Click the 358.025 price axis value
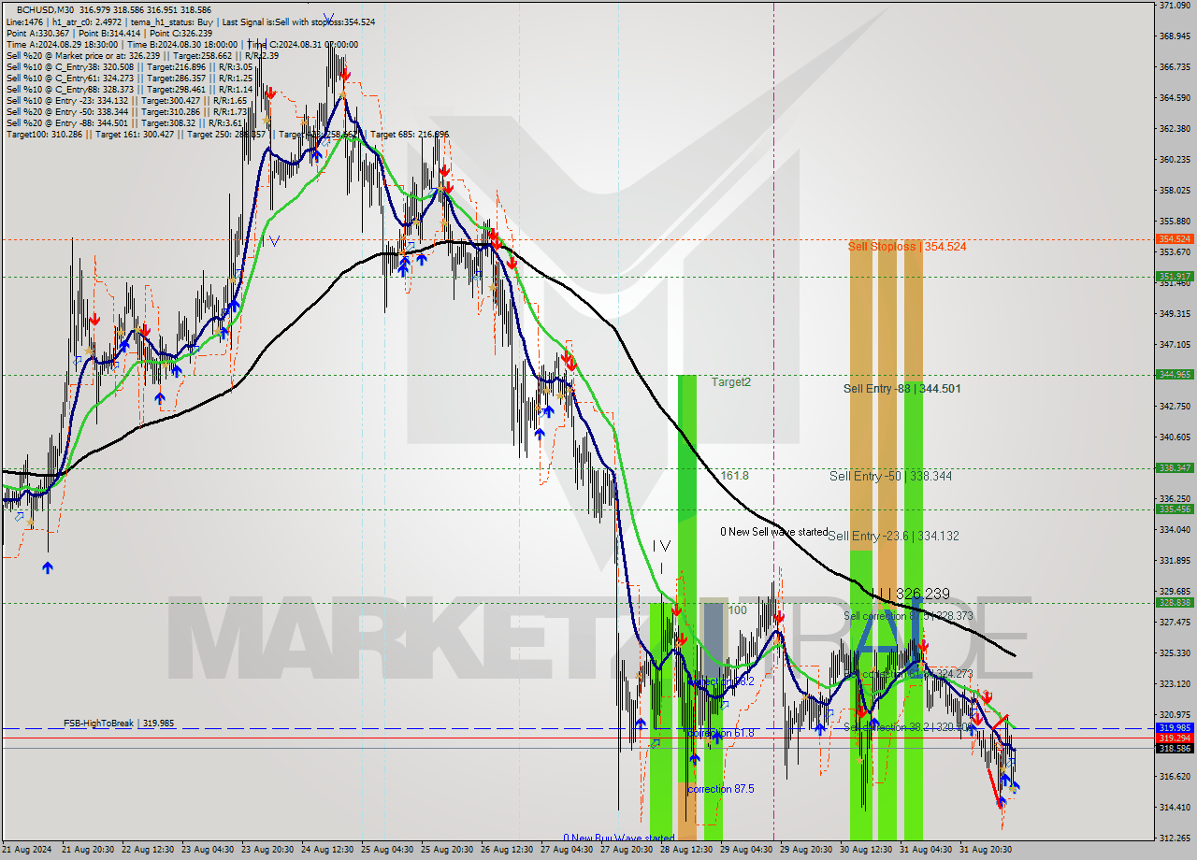The width and height of the screenshot is (1197, 860). pos(1175,191)
